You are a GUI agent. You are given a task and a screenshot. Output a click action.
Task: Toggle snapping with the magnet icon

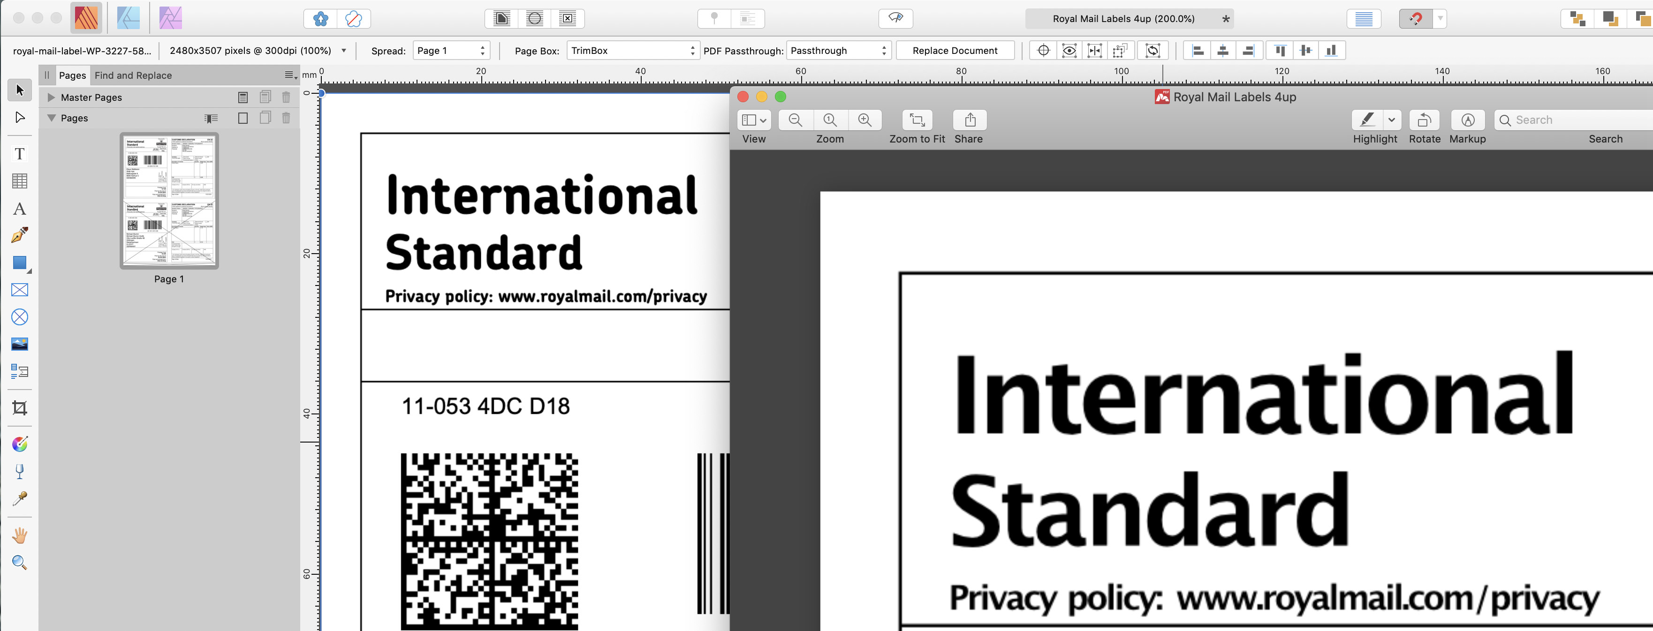coord(1416,19)
